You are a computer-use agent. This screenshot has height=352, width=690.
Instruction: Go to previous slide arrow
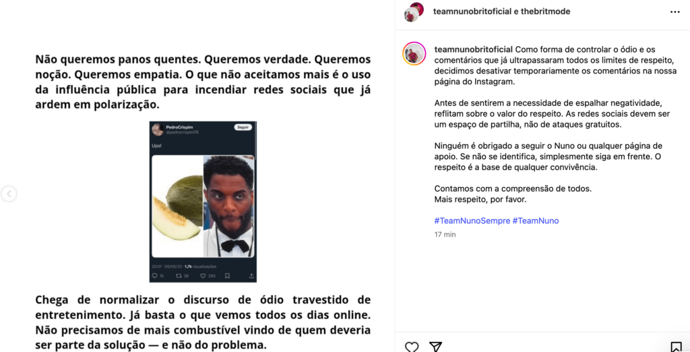click(x=9, y=194)
